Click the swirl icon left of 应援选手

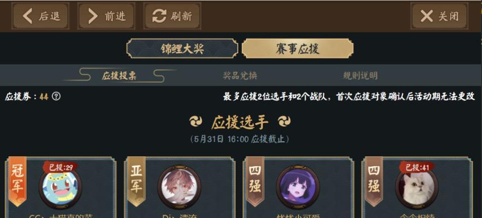click(x=196, y=122)
